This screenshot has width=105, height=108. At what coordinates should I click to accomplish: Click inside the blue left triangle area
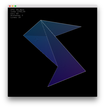coord(40,42)
